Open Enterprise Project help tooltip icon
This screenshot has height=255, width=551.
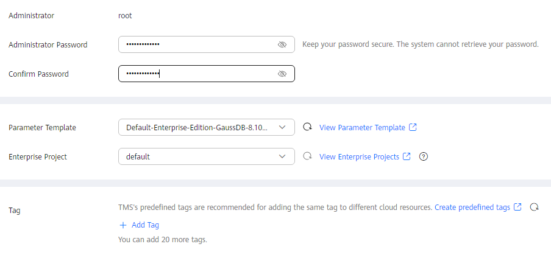coord(424,156)
